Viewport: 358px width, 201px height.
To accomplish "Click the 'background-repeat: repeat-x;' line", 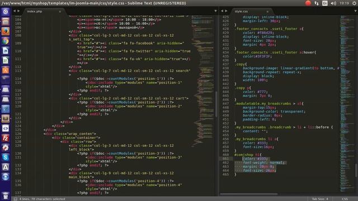I will click(x=272, y=72).
